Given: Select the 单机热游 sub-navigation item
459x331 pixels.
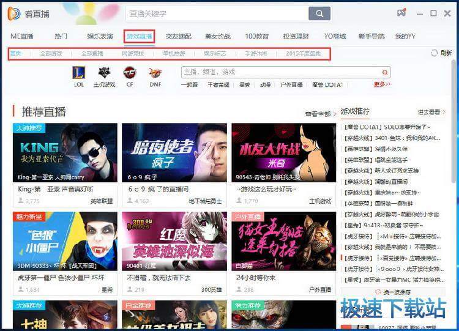Looking at the screenshot, I should click(174, 54).
